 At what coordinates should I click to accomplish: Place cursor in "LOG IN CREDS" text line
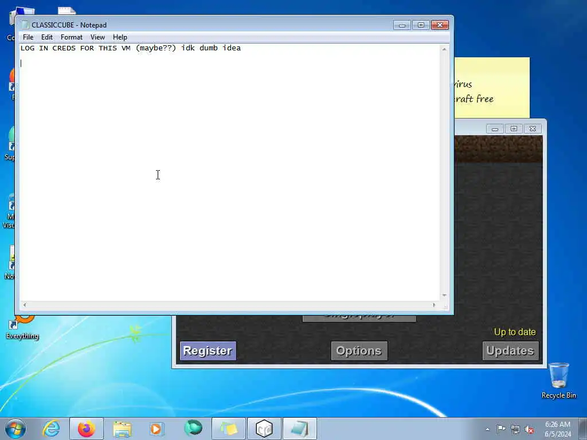click(131, 48)
